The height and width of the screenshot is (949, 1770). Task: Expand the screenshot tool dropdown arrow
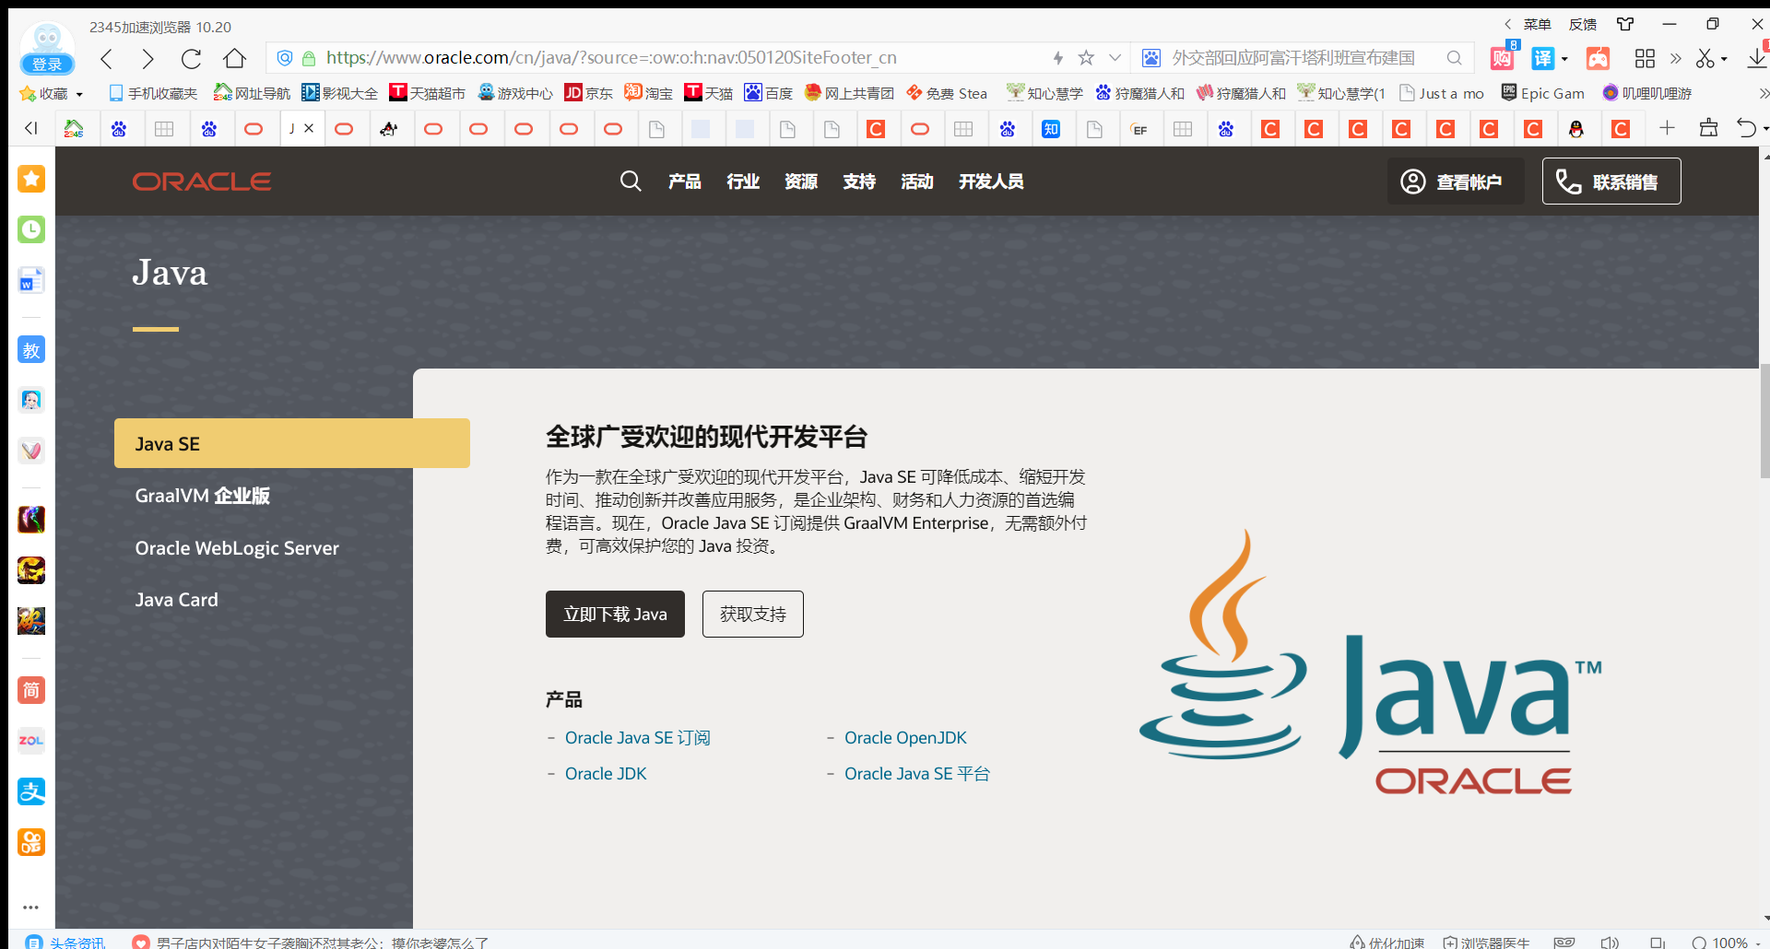point(1724,59)
